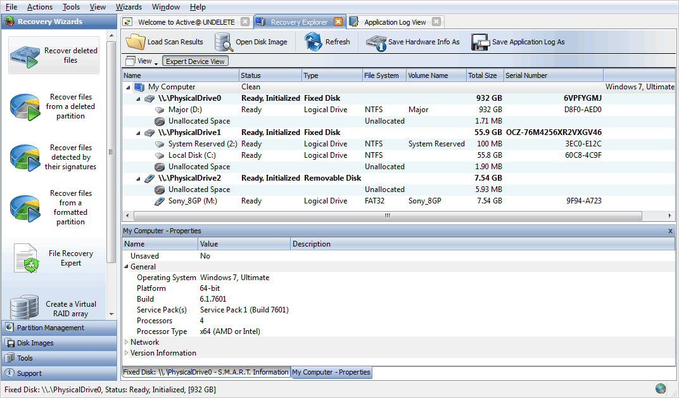Switch to the Application Log View tab

pyautogui.click(x=394, y=21)
